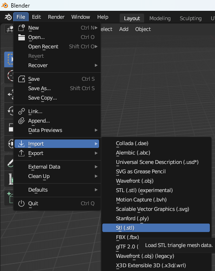215x271 pixels.
Task: Click the Quit power icon
Action: point(22,203)
